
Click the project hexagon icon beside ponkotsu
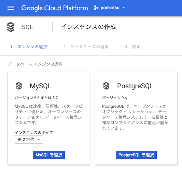[x=96, y=8]
